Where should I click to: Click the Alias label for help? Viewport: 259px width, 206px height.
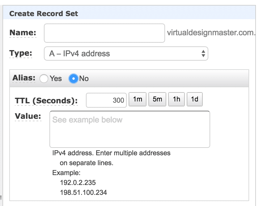(x=23, y=78)
